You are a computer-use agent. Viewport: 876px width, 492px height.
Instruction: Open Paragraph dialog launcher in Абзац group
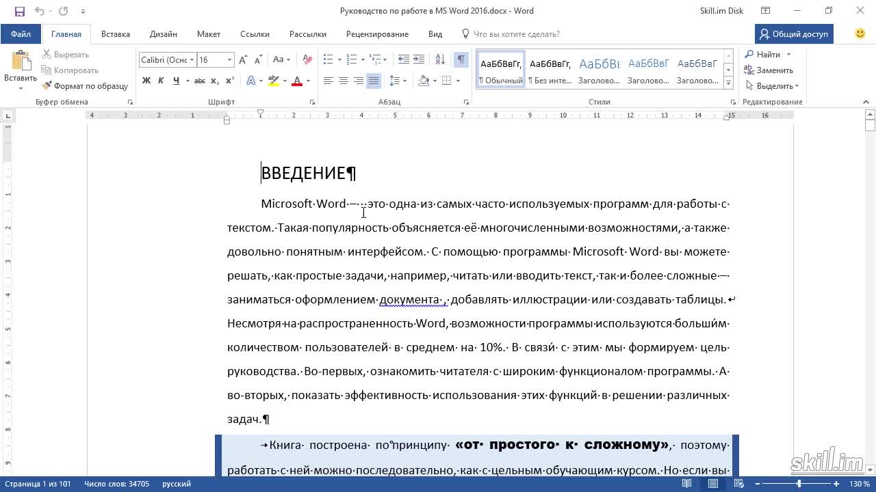[465, 102]
